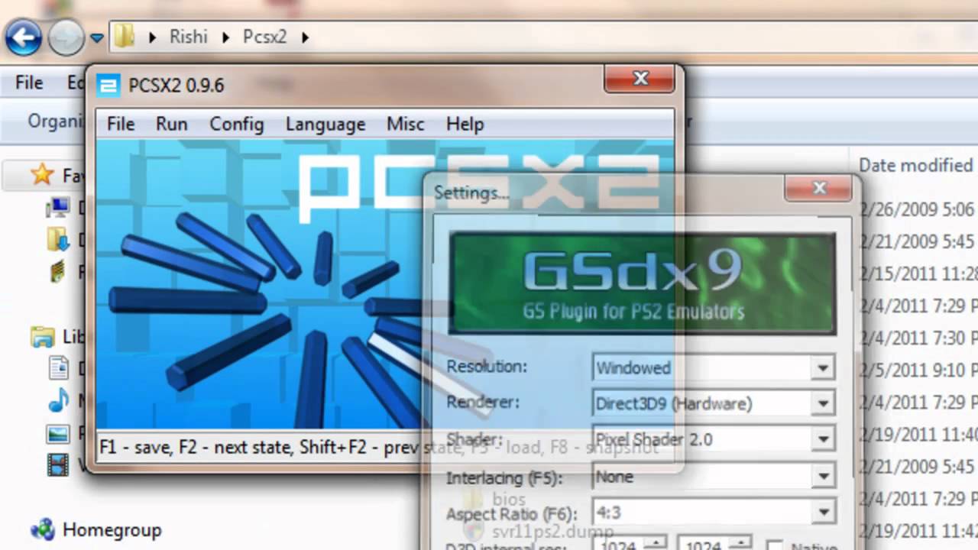Select Homegroup in the navigation pane
The height and width of the screenshot is (550, 978).
[x=112, y=529]
